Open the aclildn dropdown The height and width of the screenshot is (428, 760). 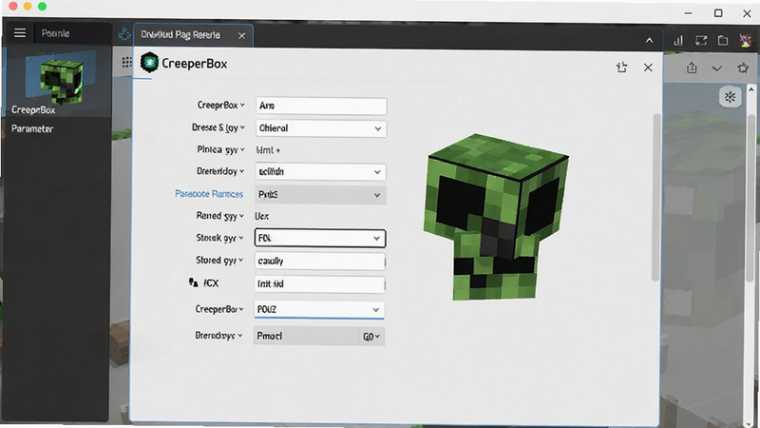(x=321, y=172)
